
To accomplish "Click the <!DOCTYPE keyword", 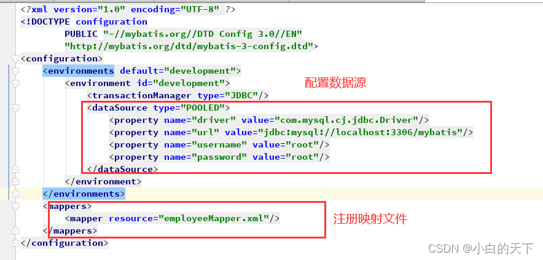I will click(45, 22).
